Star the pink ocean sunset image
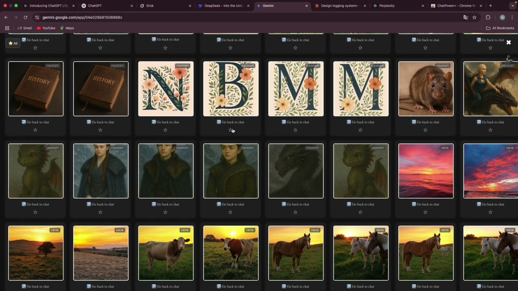 click(x=425, y=212)
